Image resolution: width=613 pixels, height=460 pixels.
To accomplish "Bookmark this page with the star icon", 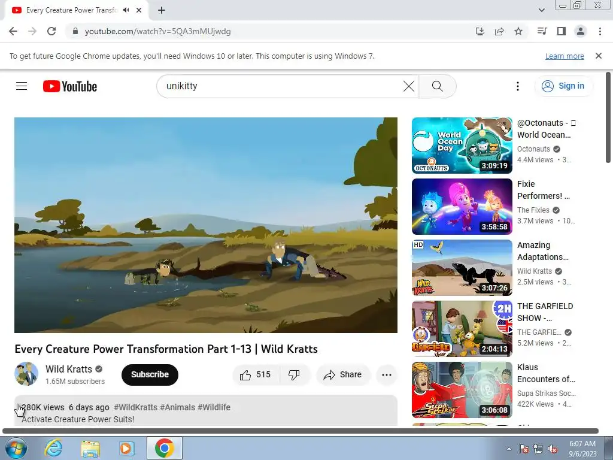I will coord(518,31).
